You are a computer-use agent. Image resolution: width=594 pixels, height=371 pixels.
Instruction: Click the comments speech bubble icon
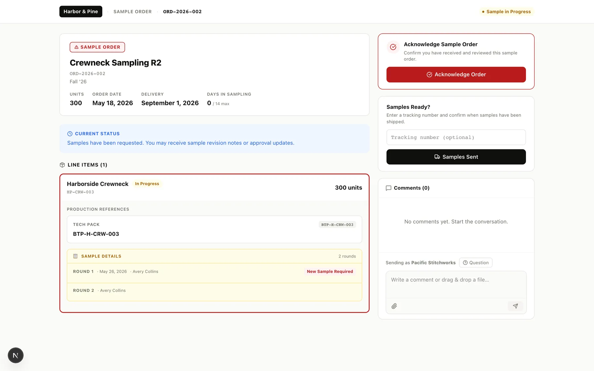pos(388,188)
